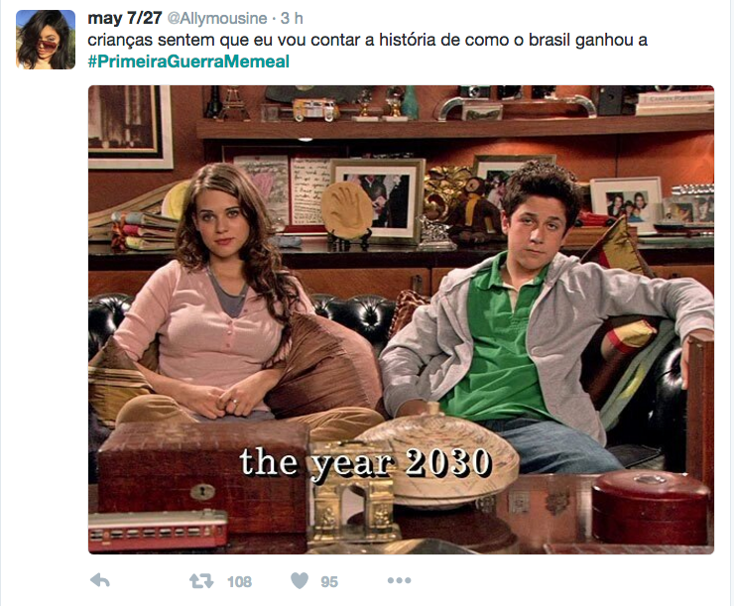
Task: Click the handprint plaque on the shelf
Action: [347, 209]
